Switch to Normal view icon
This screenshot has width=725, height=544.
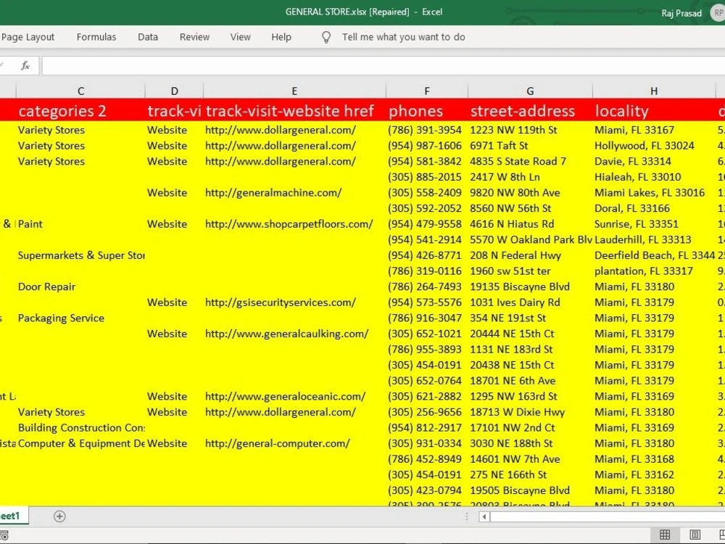[x=665, y=535]
